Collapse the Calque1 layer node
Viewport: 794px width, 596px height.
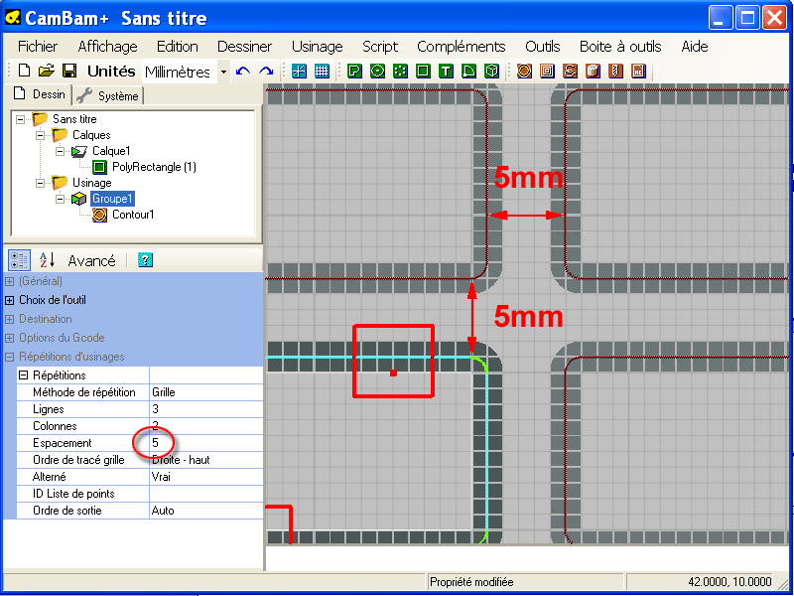[x=60, y=151]
